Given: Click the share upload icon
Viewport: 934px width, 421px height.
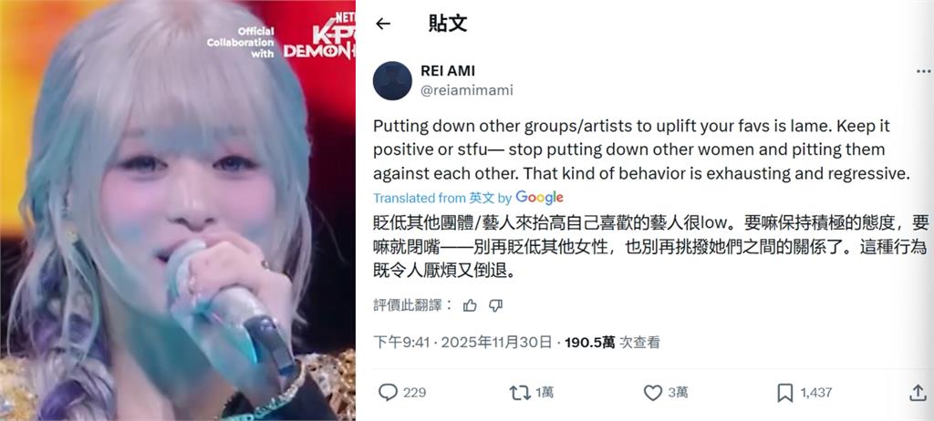Looking at the screenshot, I should coord(917,393).
